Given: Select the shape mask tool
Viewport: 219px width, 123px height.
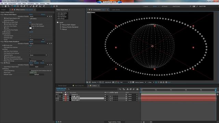Looking at the screenshot, I should coord(21,6).
